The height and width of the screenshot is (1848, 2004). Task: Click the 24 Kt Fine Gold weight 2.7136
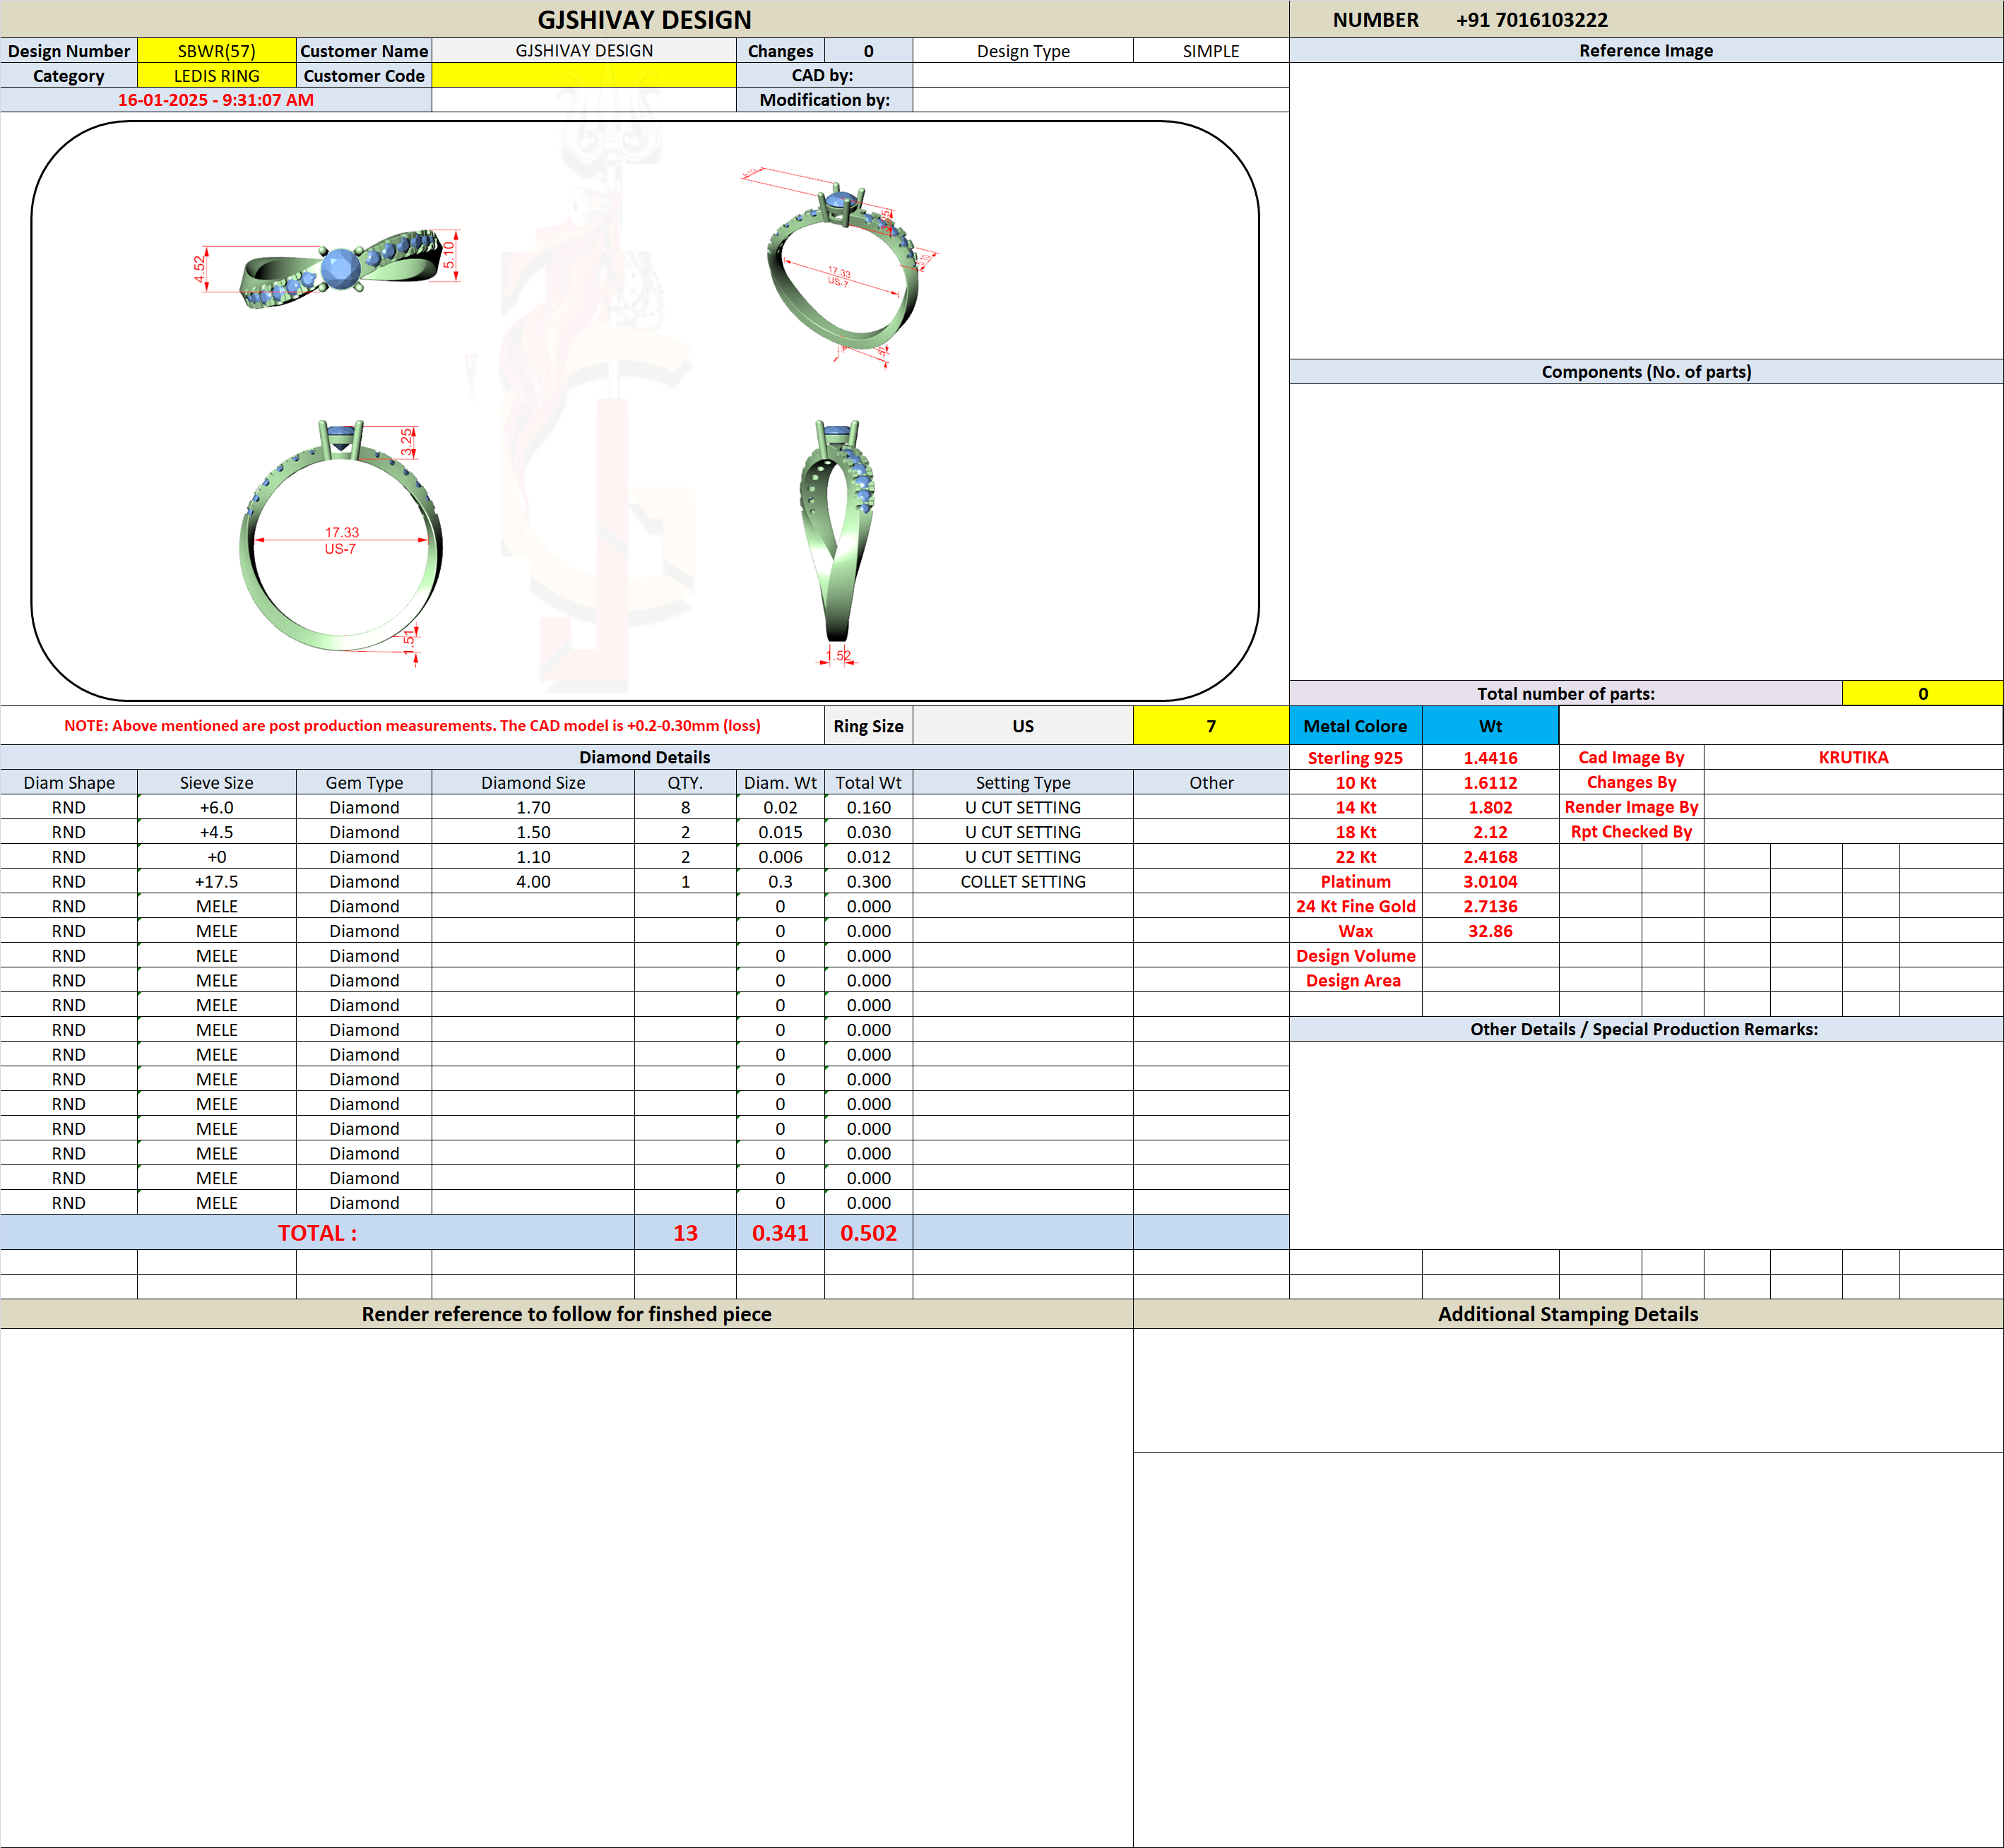click(x=1490, y=906)
